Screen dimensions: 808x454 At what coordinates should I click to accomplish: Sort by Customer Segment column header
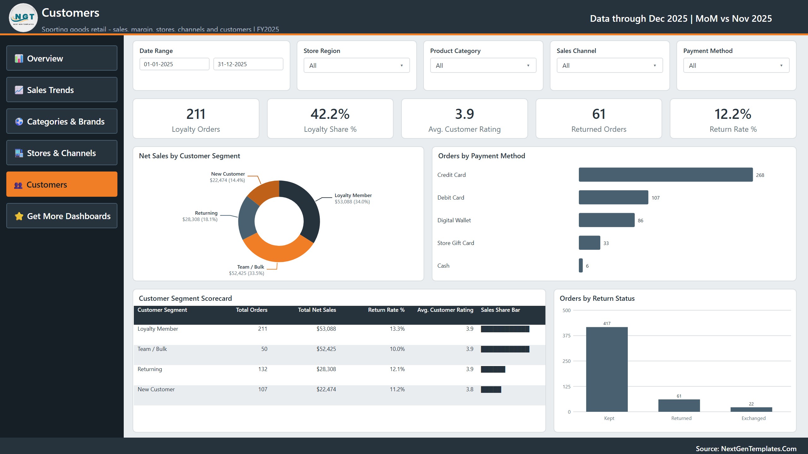click(x=162, y=310)
